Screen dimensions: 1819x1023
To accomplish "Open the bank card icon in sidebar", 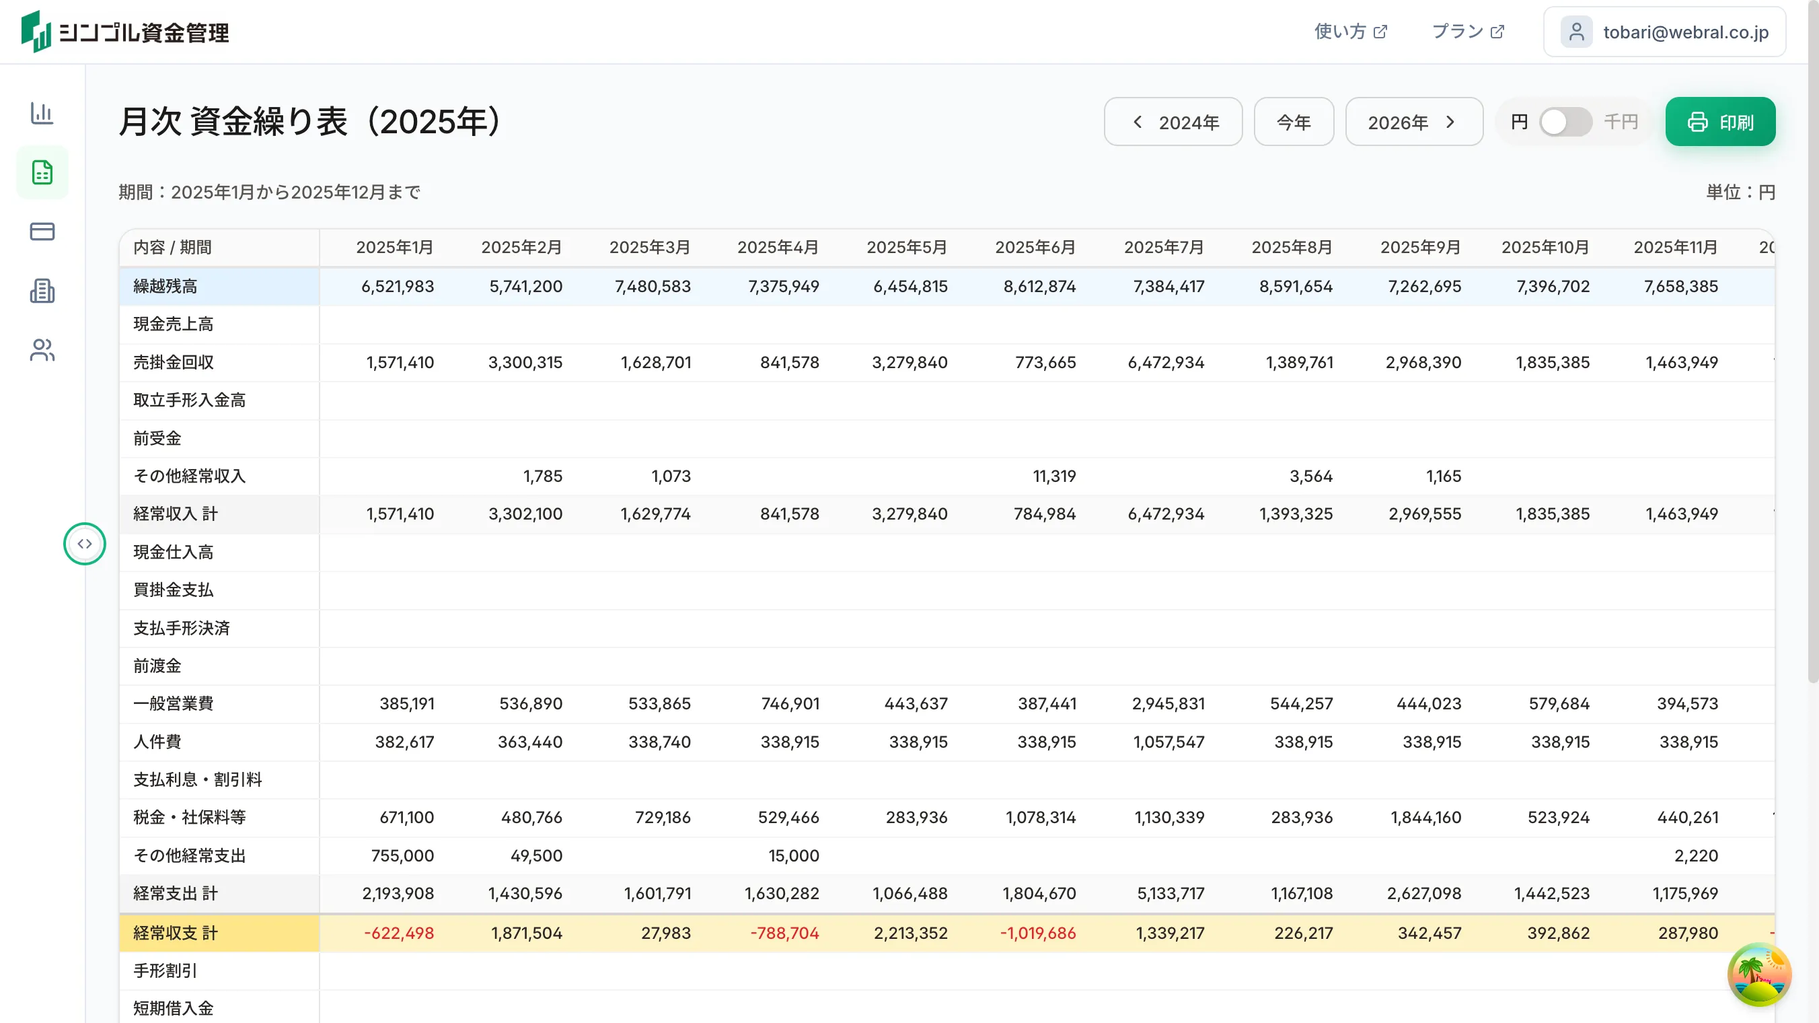I will pyautogui.click(x=42, y=231).
